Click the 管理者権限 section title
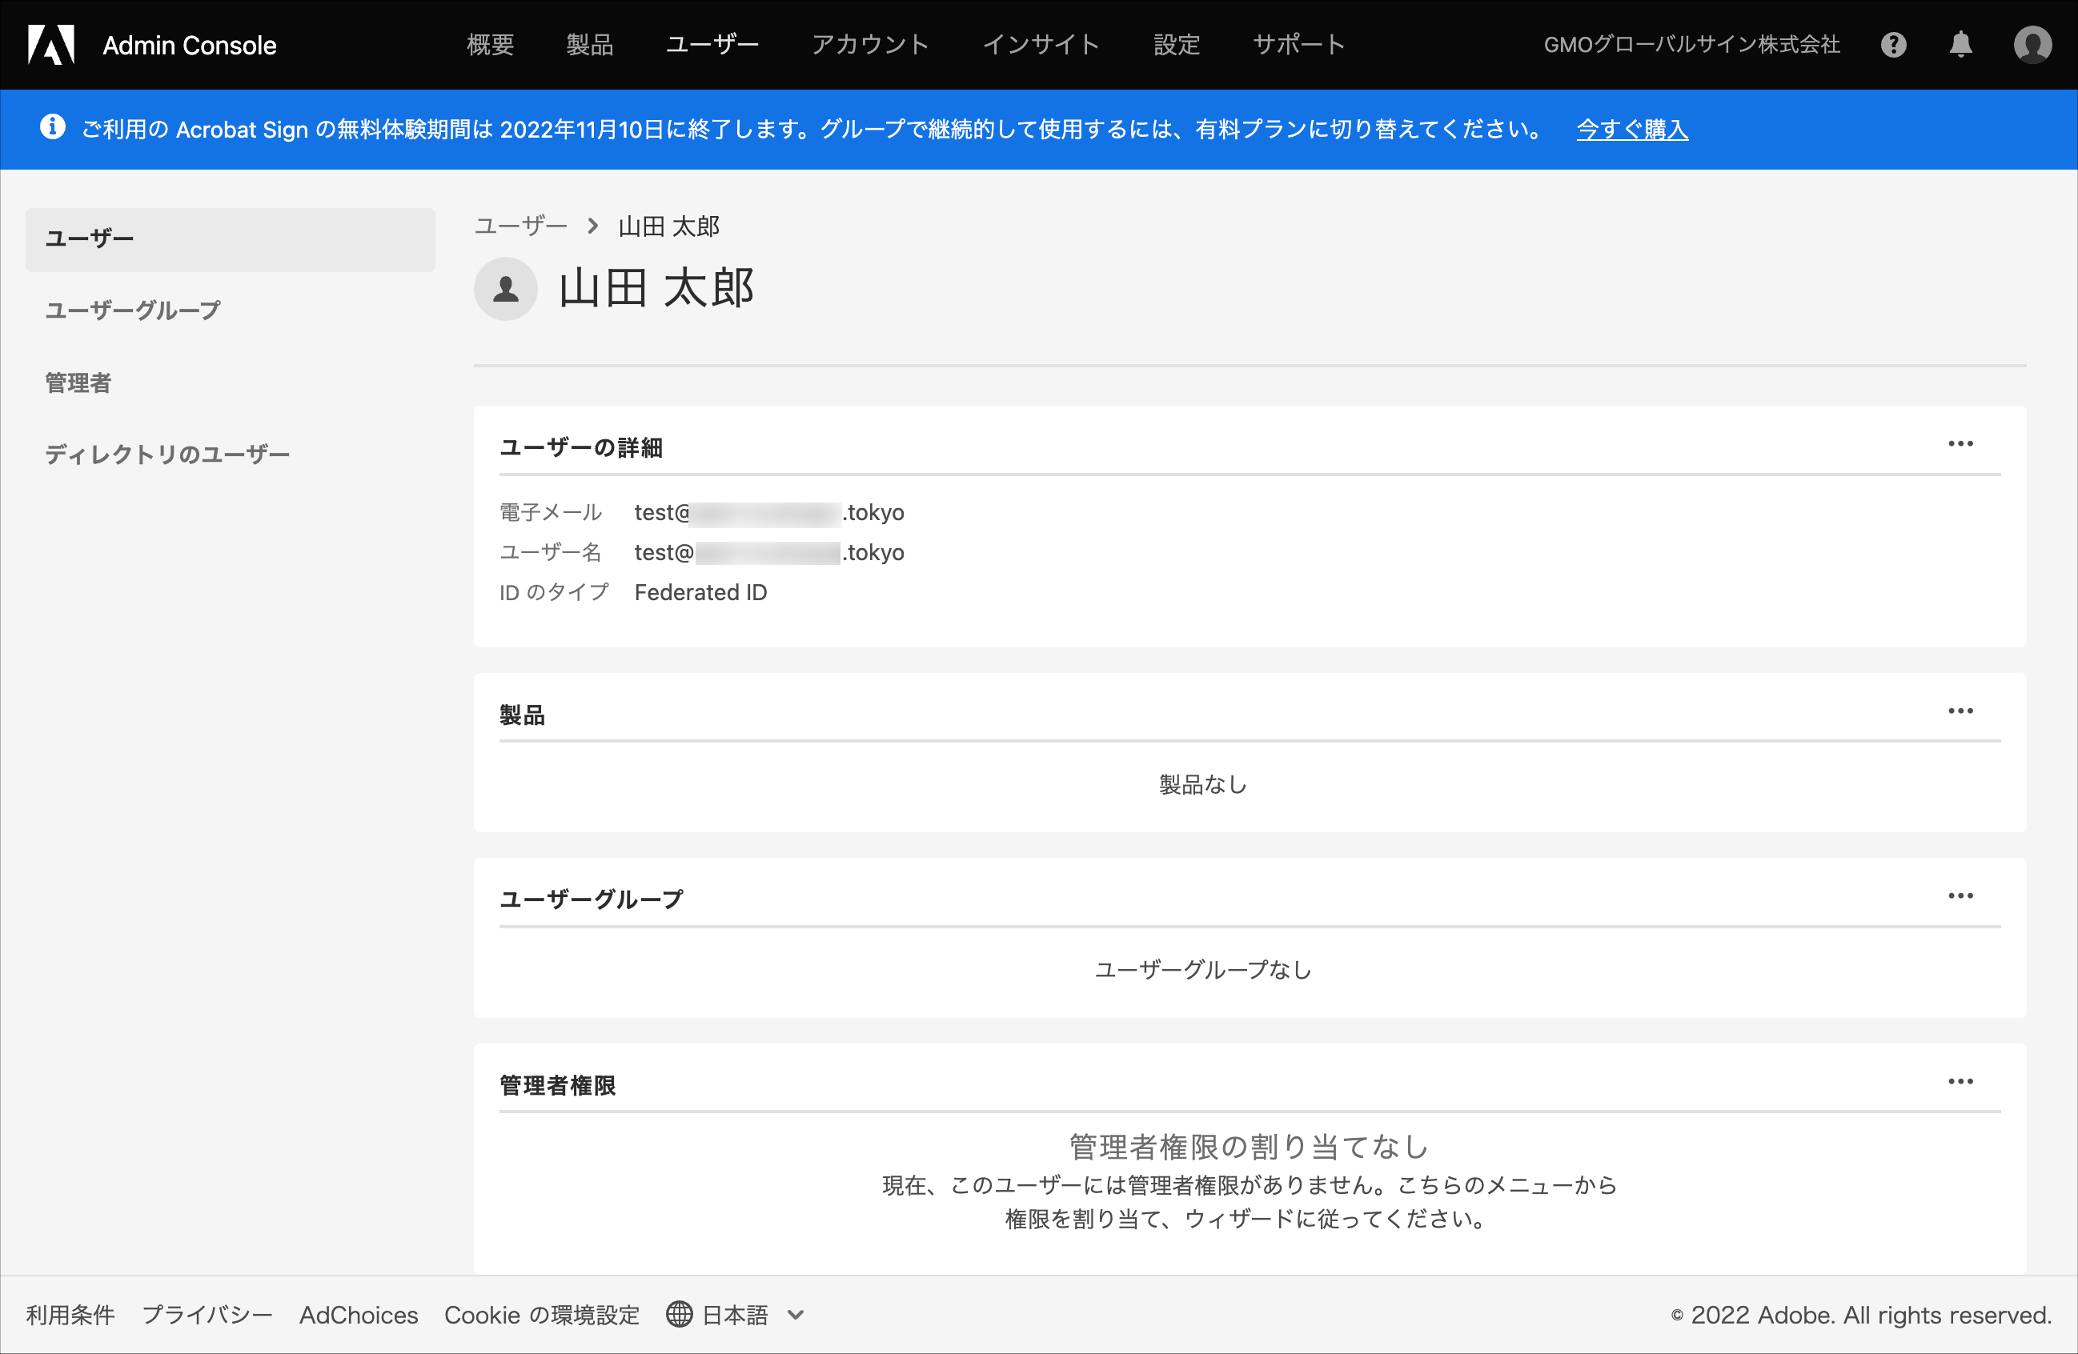The height and width of the screenshot is (1354, 2078). [x=558, y=1085]
